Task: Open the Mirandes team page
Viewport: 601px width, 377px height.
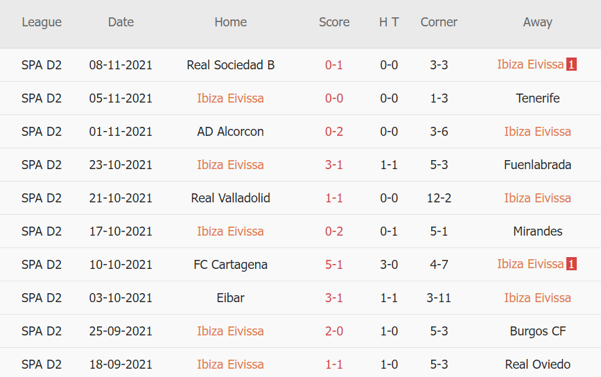Action: pos(538,231)
